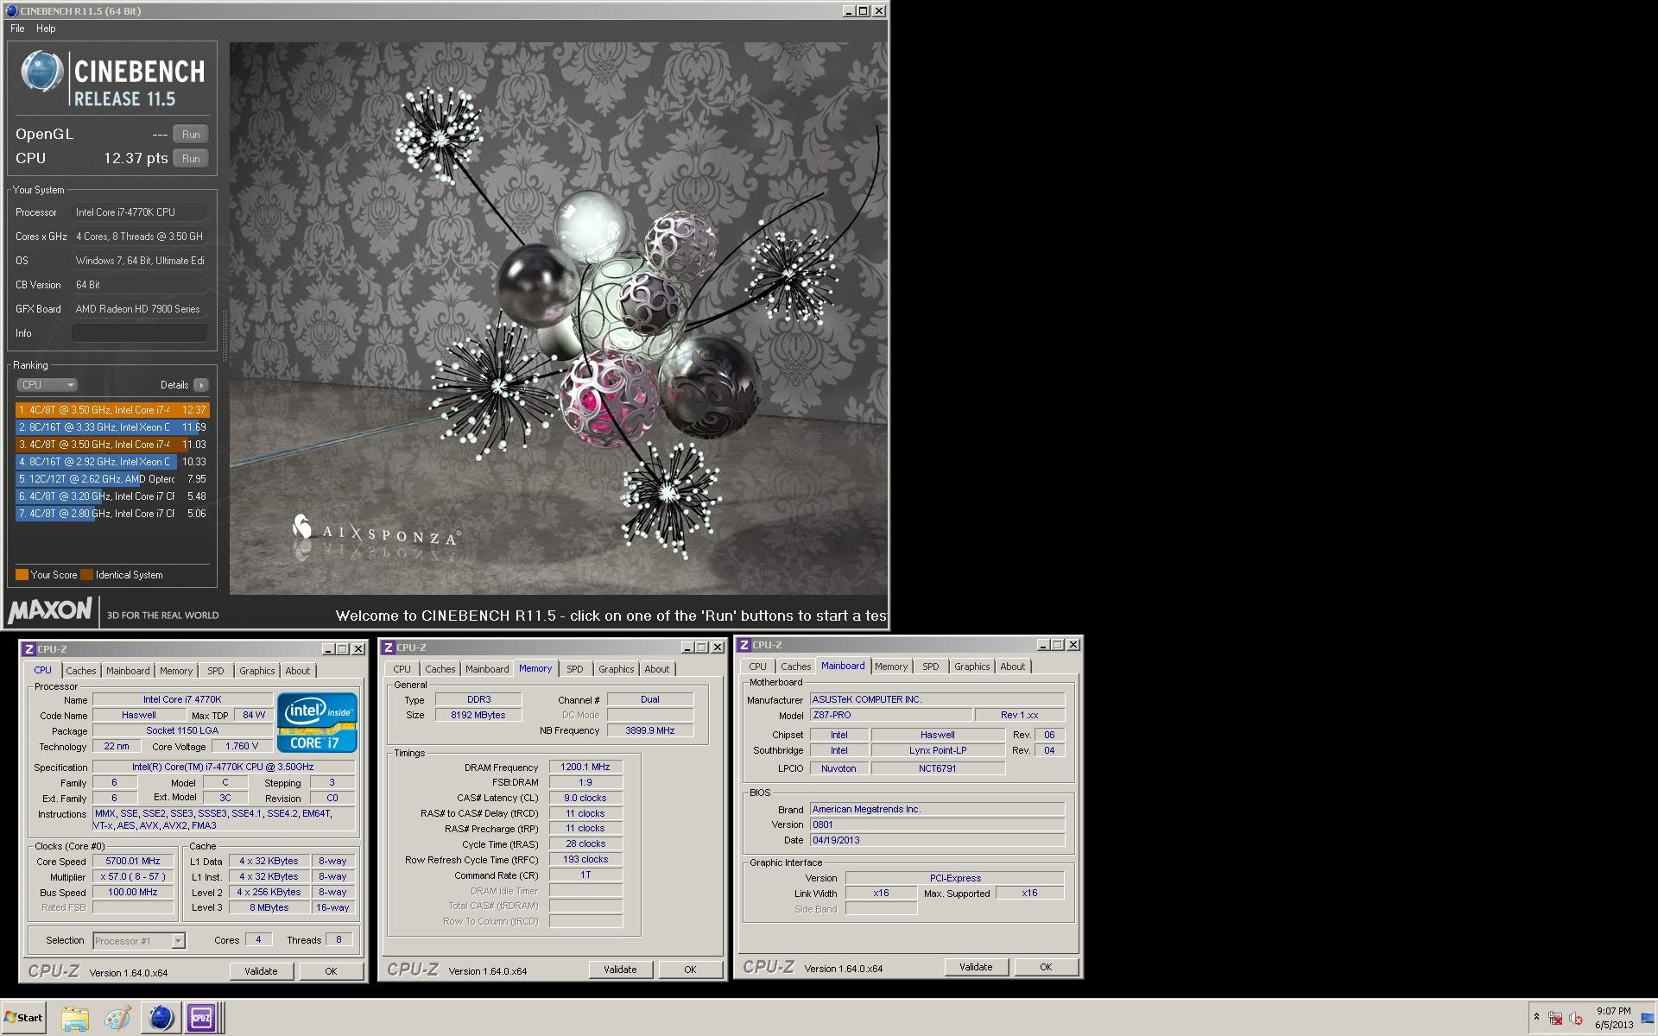This screenshot has height=1036, width=1658.
Task: Select ranking row 2 Intel Xeon 11.69
Action: 112,427
